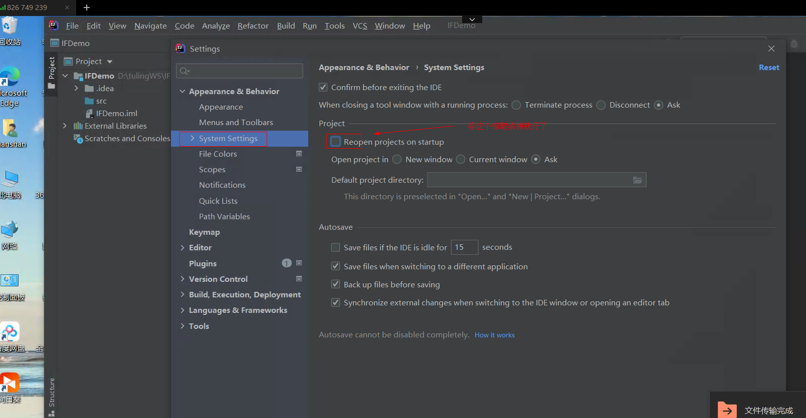806x418 pixels.
Task: Open the Keymap settings page
Action: click(205, 232)
